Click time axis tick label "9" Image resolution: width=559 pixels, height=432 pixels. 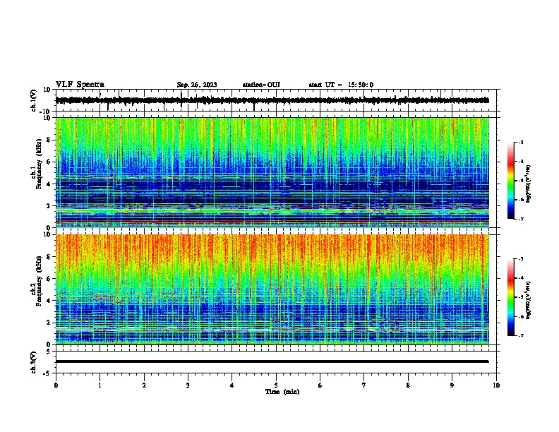pos(452,385)
